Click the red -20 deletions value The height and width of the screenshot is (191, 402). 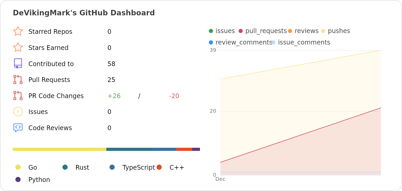pos(174,96)
